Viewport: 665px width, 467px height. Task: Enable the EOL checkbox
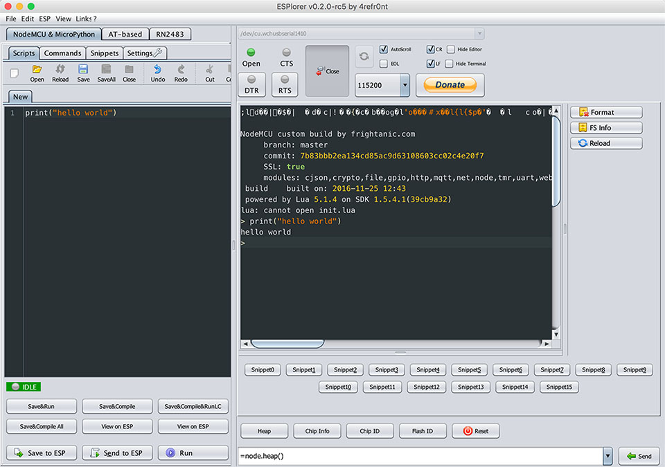pos(384,64)
